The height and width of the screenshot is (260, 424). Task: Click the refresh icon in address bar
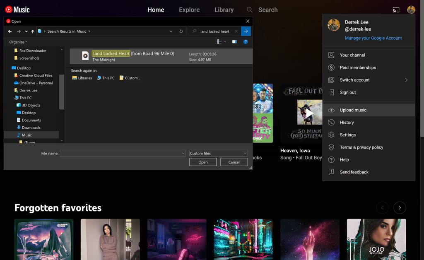pyautogui.click(x=181, y=31)
